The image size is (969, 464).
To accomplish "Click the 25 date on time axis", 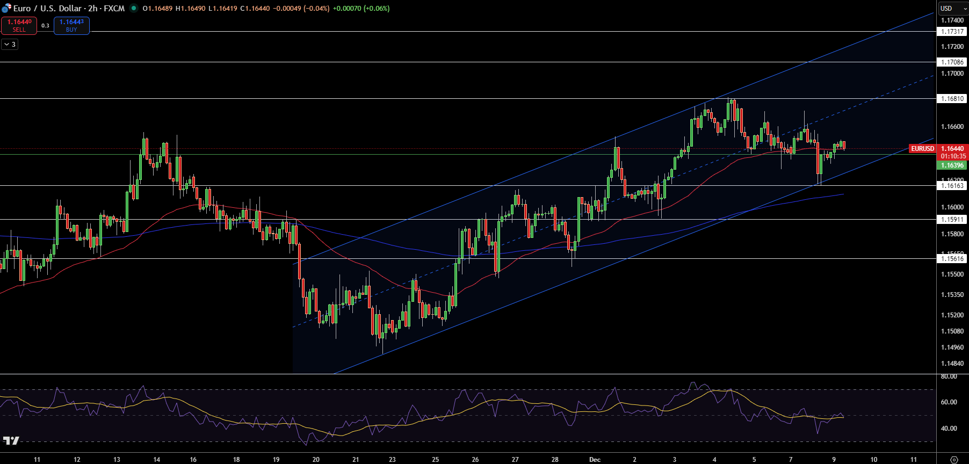I will tap(435, 460).
